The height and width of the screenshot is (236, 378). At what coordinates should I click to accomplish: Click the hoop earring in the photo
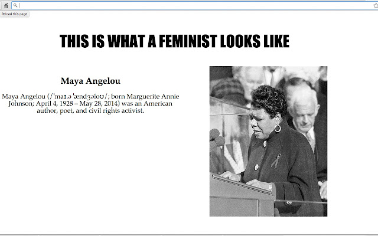(278, 128)
